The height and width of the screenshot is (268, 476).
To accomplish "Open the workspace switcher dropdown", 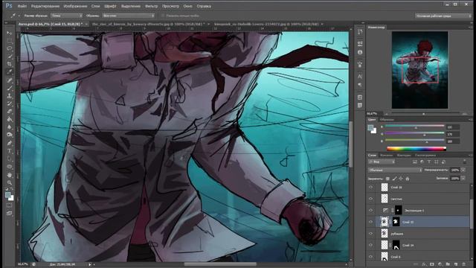I will [x=443, y=16].
